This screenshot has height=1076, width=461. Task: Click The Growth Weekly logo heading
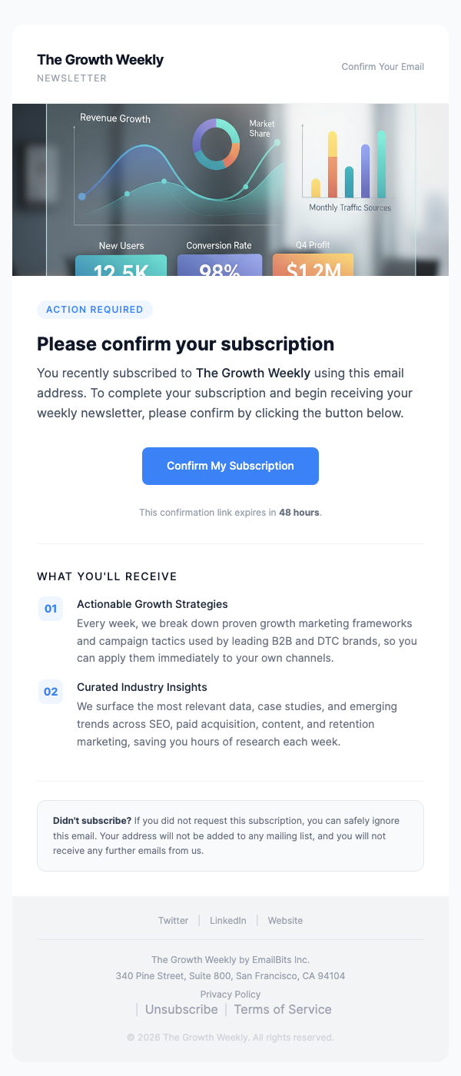100,60
